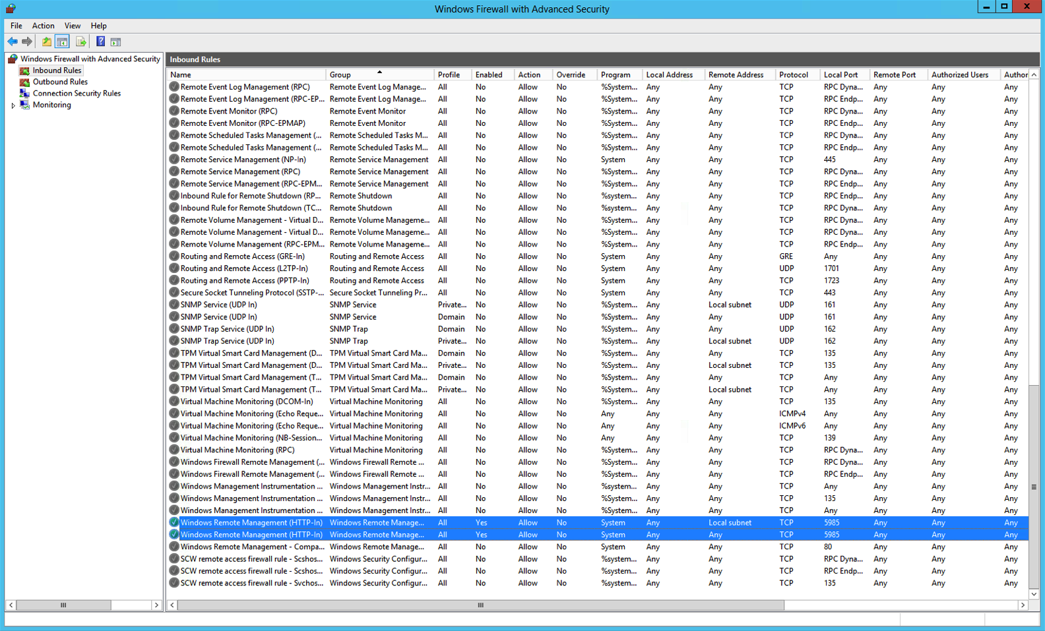Screen dimensions: 1045x631
Task: Click status icon of Virtual Machine Monitoring (DCOM-In)
Action: coord(174,401)
